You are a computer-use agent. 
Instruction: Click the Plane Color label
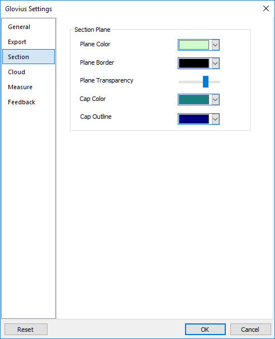click(95, 44)
